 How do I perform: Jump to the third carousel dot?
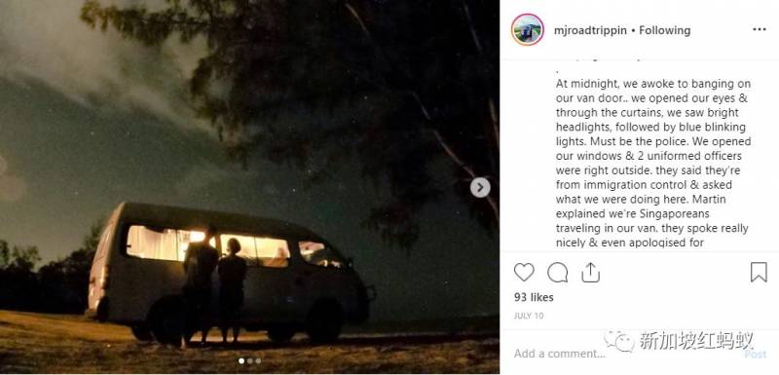(258, 361)
